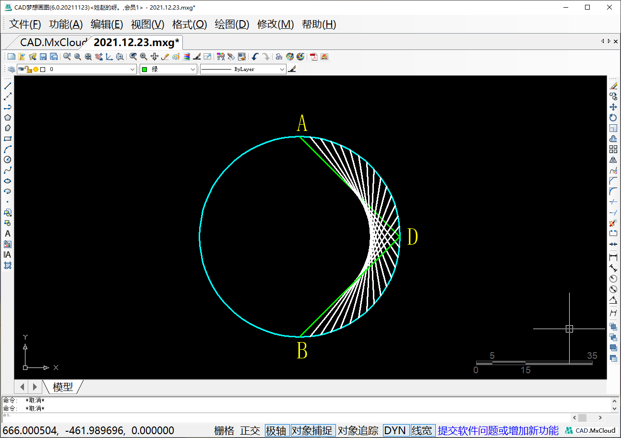The width and height of the screenshot is (621, 438).
Task: Toggle 对象捕捉 object snap in status bar
Action: pos(312,430)
